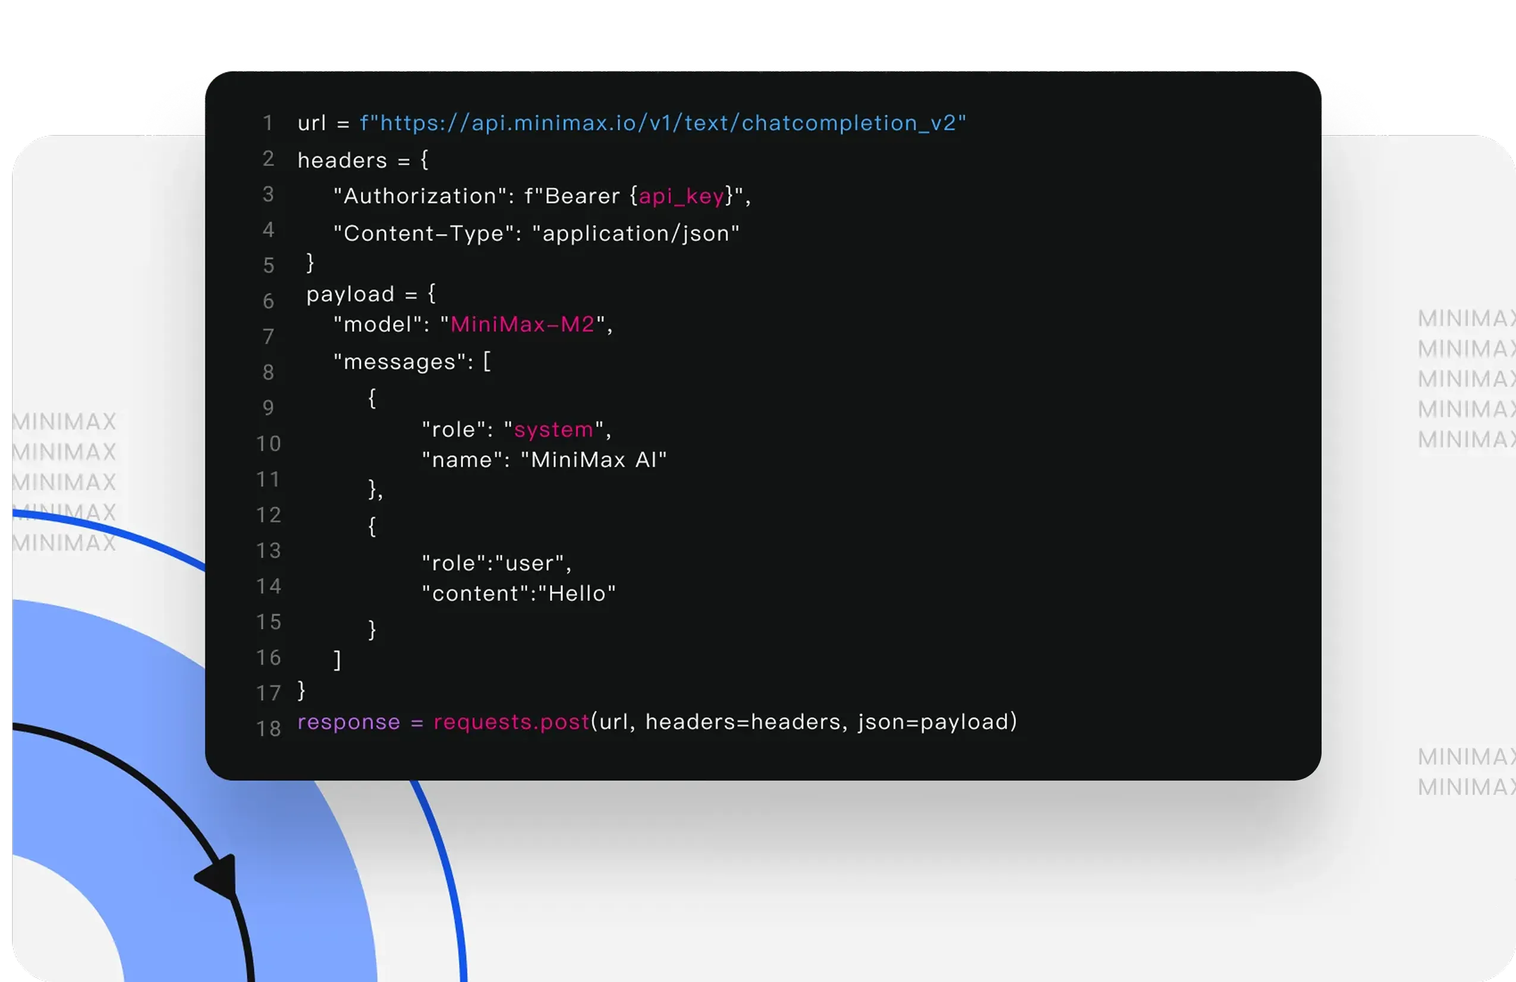Click line number 10 in the gutter
Image resolution: width=1516 pixels, height=982 pixels.
pos(268,444)
